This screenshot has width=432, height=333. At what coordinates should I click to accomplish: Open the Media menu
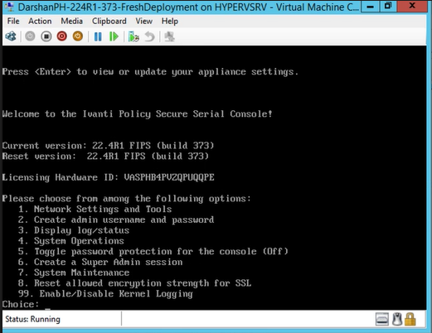(x=71, y=21)
